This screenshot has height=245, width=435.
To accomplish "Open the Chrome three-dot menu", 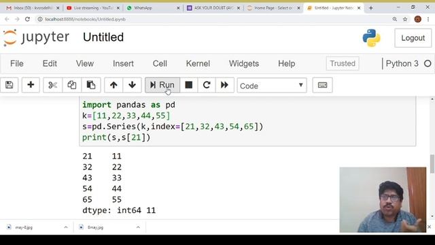I will coord(428,19).
